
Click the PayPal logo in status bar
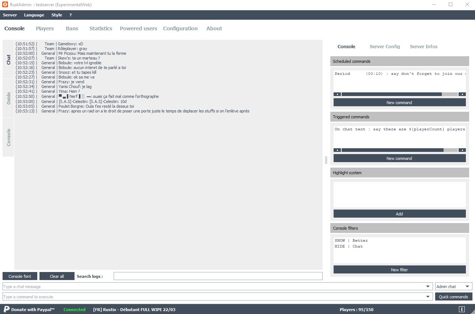coord(6,309)
